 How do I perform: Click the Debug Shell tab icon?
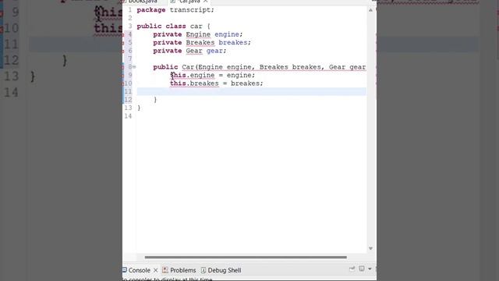coord(203,270)
